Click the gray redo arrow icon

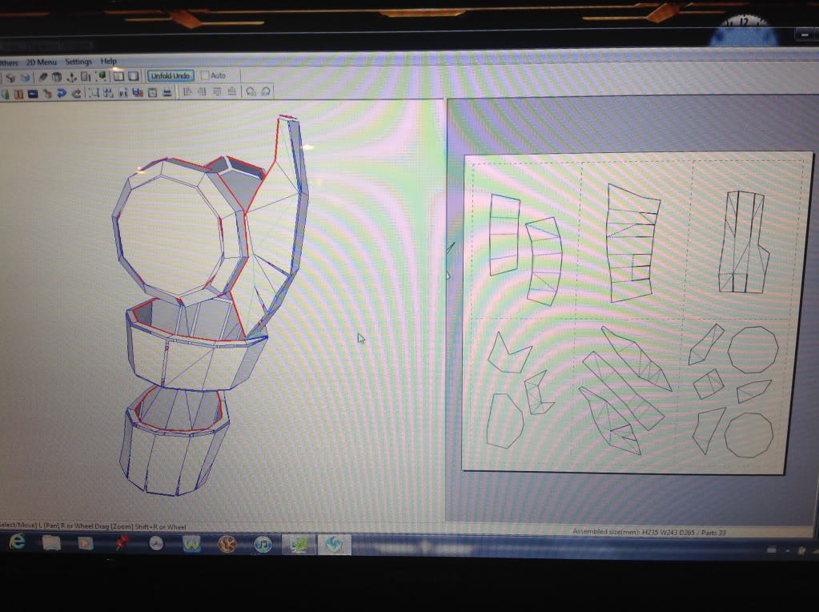[76, 93]
